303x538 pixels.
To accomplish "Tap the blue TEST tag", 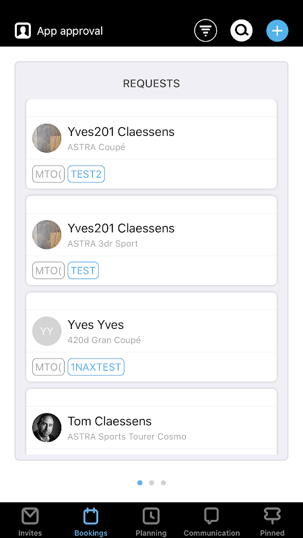I will pos(83,270).
